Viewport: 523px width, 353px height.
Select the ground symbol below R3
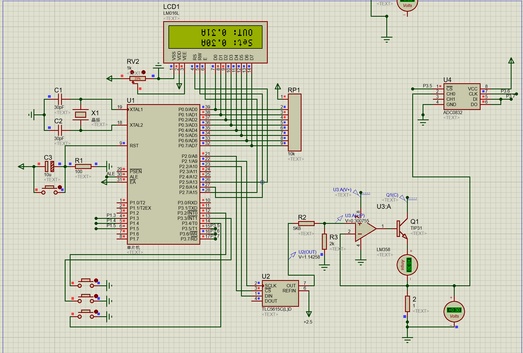[324, 268]
